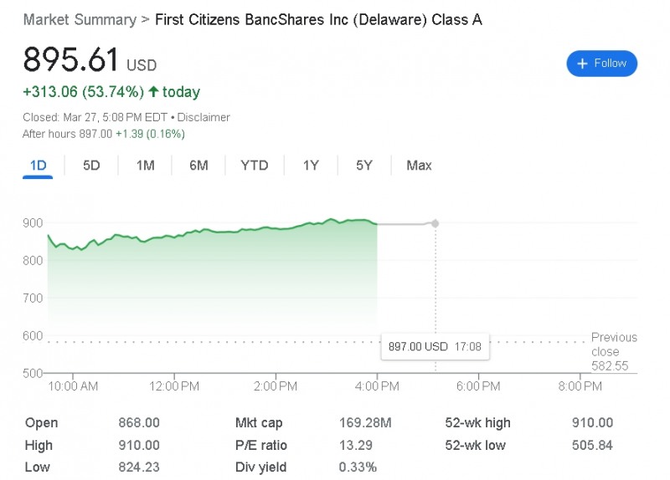Open the 5Y chart view
This screenshot has height=480, width=670.
pyautogui.click(x=364, y=166)
